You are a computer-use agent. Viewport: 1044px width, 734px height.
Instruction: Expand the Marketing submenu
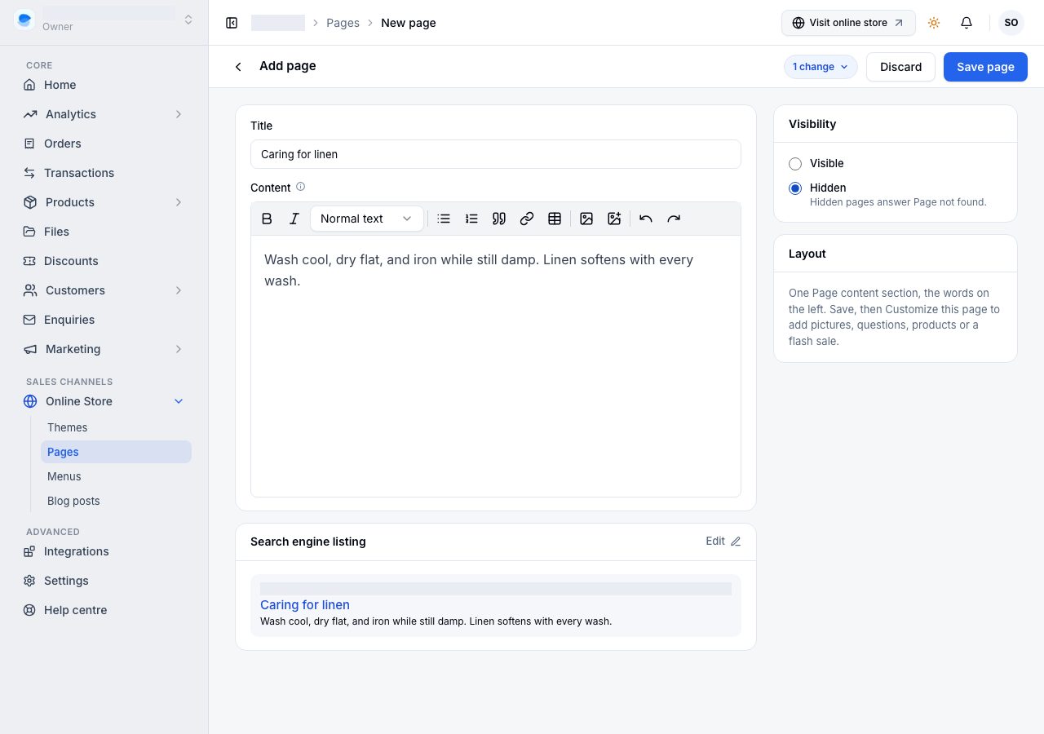(179, 349)
